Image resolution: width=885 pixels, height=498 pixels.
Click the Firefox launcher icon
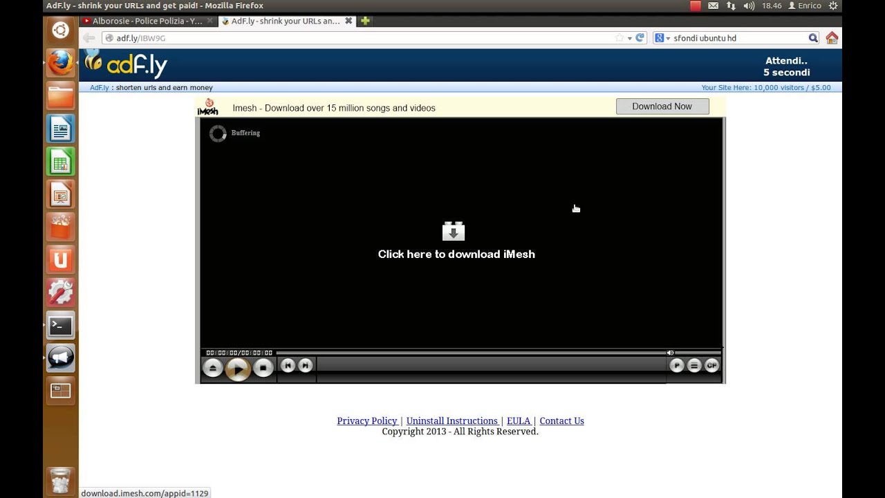tap(60, 63)
